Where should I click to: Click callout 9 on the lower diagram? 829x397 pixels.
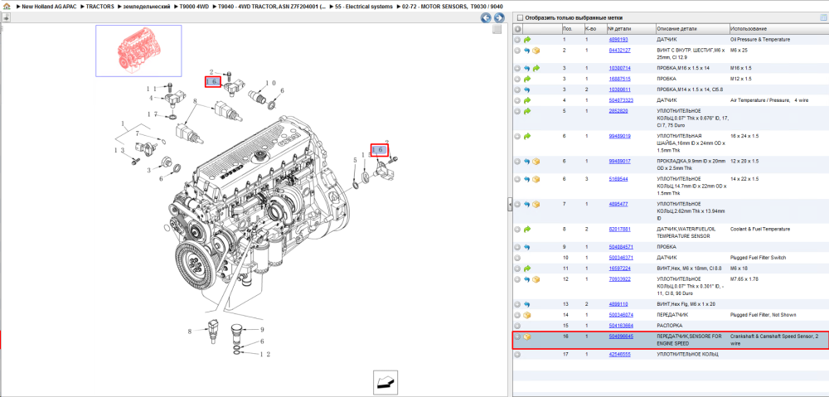[261, 329]
